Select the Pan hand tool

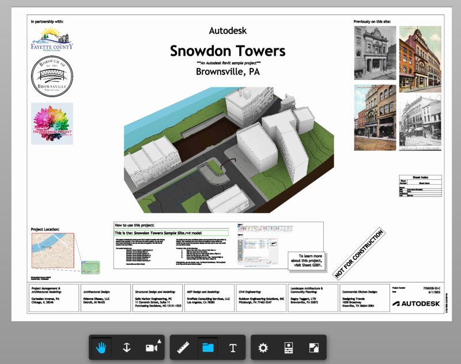pyautogui.click(x=100, y=347)
